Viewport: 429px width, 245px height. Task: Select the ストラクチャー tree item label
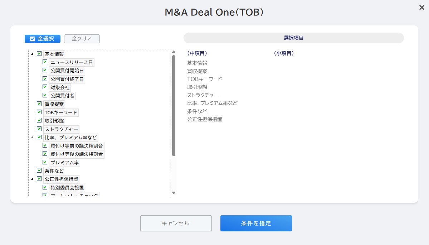click(x=61, y=129)
